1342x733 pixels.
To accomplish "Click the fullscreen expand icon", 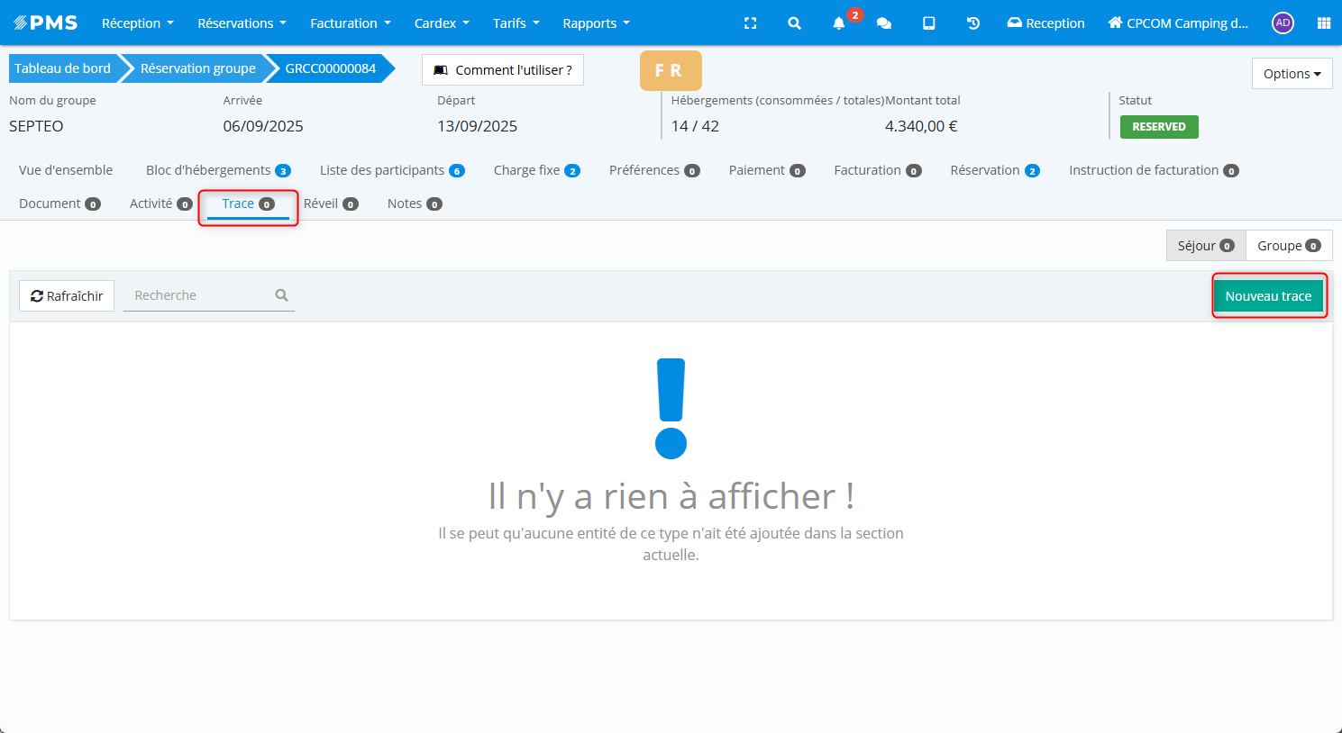I will point(750,23).
